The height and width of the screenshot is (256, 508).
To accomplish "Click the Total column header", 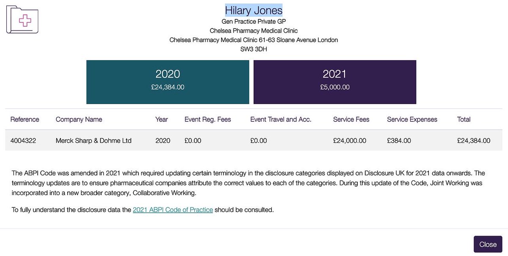I will (x=464, y=119).
